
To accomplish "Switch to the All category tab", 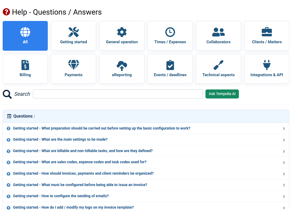I will click(25, 36).
